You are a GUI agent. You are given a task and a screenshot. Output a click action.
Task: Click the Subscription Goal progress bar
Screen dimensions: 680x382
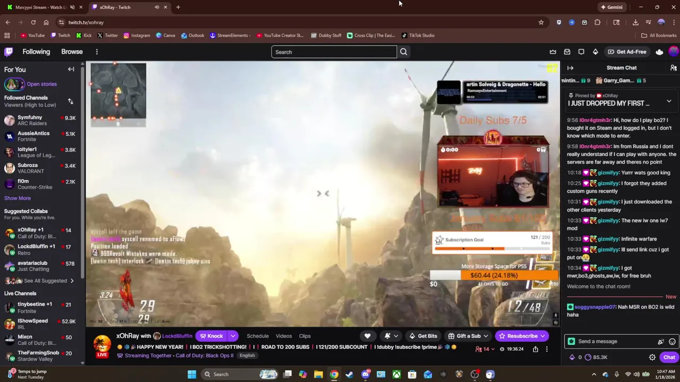[492, 248]
